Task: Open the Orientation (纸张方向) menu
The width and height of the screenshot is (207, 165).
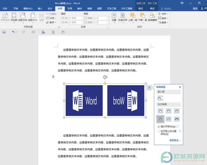Action: (x=23, y=17)
